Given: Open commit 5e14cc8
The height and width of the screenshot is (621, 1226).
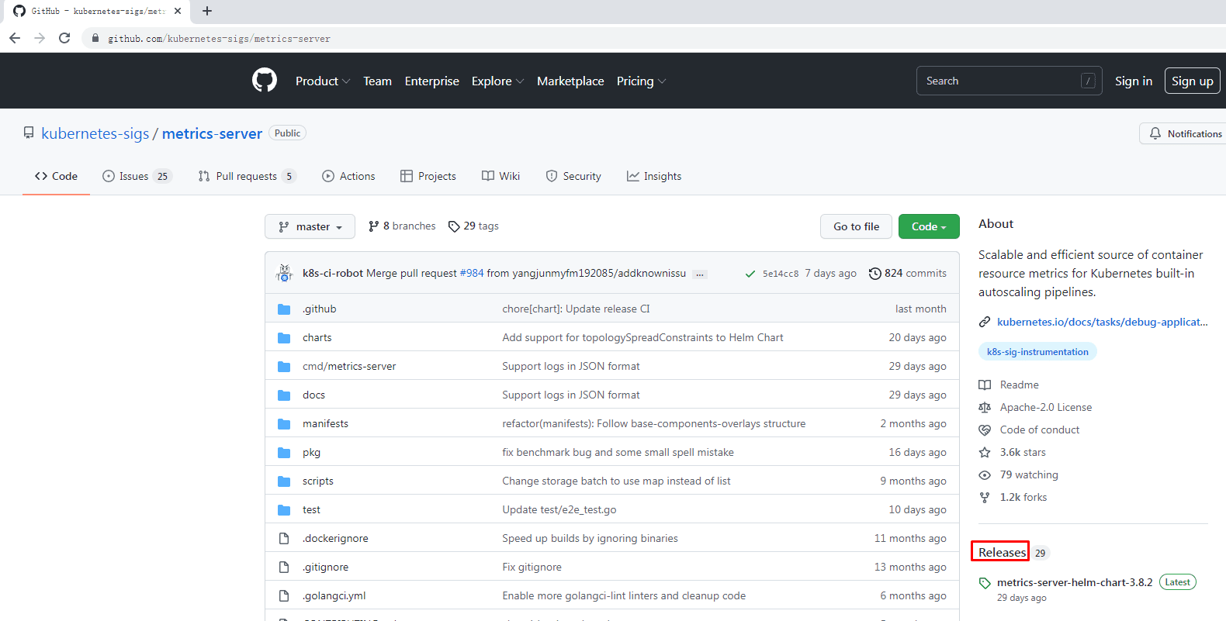Looking at the screenshot, I should 780,274.
